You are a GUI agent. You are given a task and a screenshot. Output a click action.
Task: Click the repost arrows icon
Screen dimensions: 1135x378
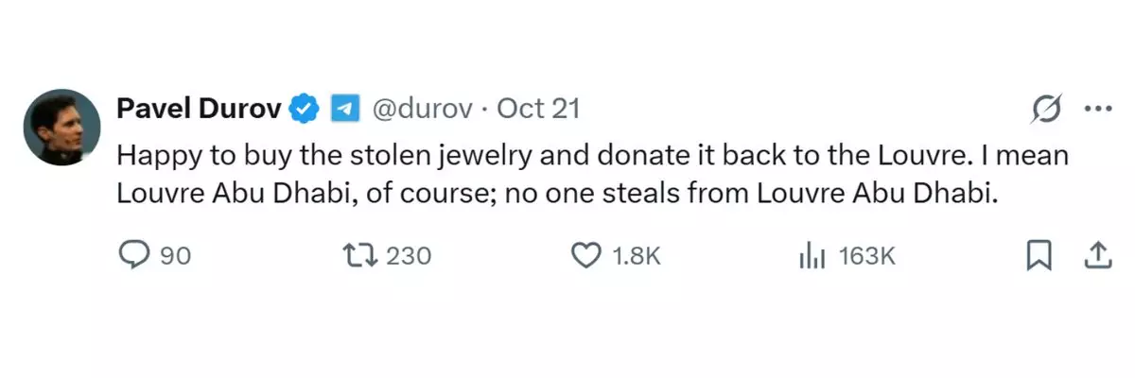pyautogui.click(x=361, y=255)
